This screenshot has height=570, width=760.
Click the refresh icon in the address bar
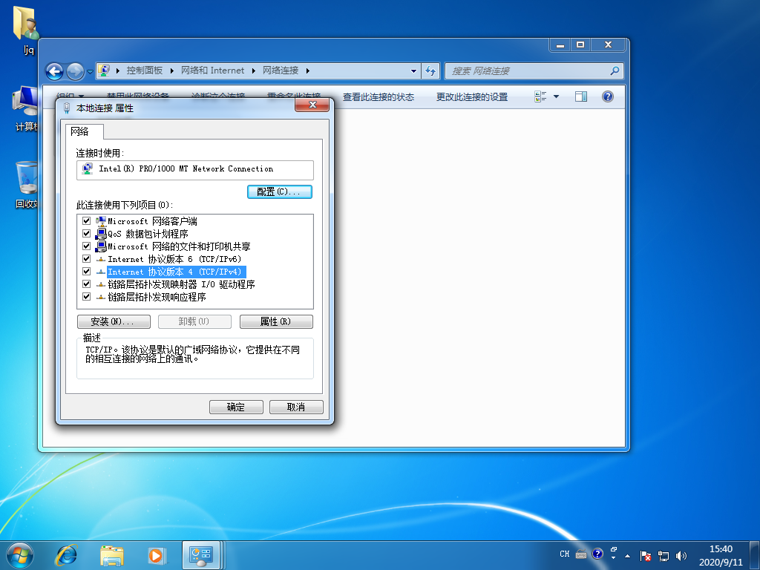430,71
